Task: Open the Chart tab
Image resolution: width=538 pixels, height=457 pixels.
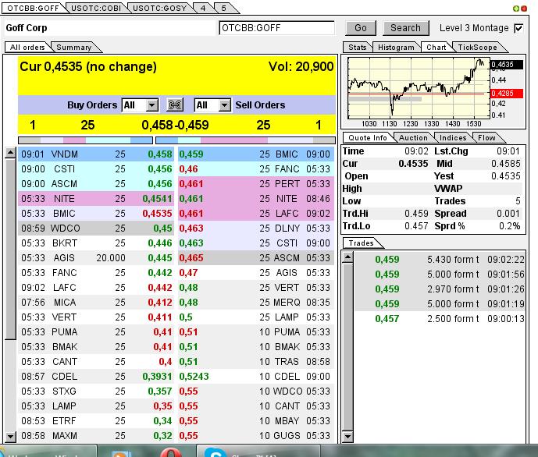Action: 436,48
